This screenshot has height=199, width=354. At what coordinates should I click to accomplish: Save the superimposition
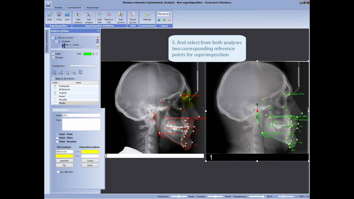click(67, 16)
